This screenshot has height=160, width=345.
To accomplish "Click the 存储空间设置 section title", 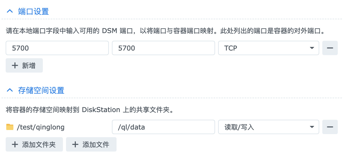I will point(41,91).
